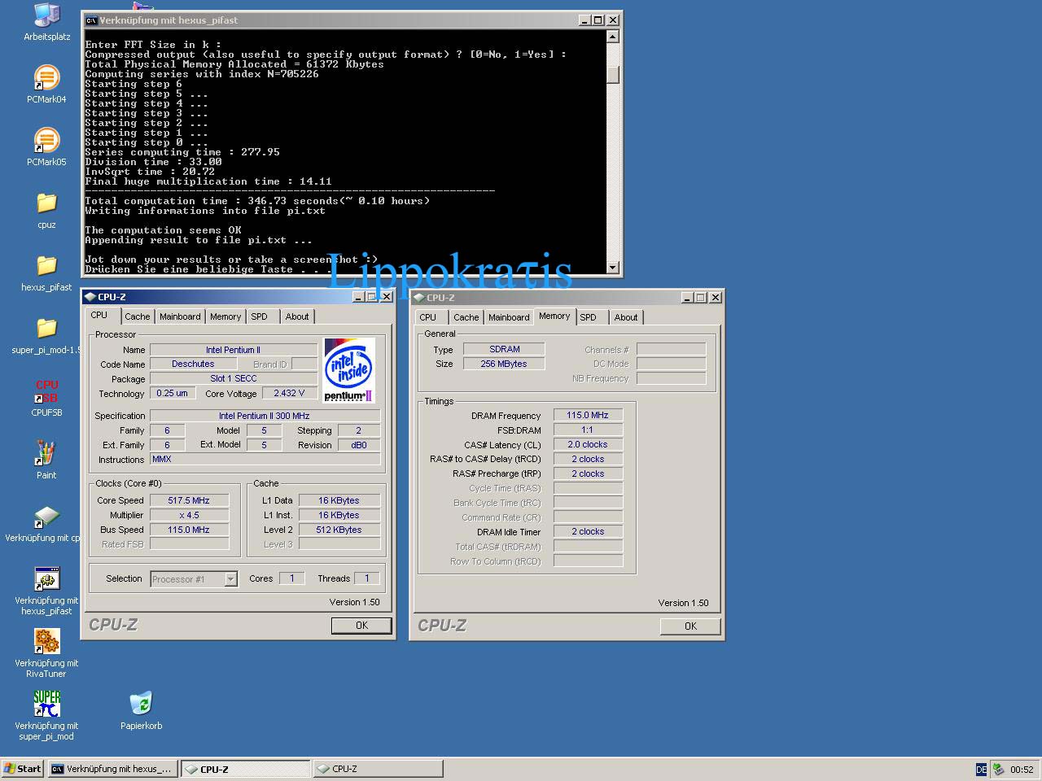The height and width of the screenshot is (781, 1042).
Task: Click the DE language indicator in tray
Action: point(981,769)
